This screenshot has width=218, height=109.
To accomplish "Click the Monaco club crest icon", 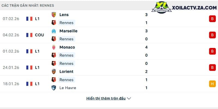I will (x=54, y=47).
